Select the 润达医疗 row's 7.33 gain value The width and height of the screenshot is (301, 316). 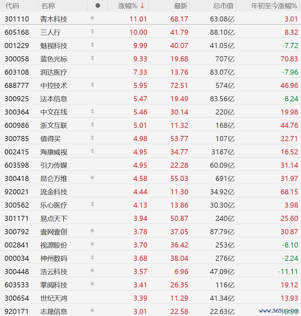tap(140, 72)
